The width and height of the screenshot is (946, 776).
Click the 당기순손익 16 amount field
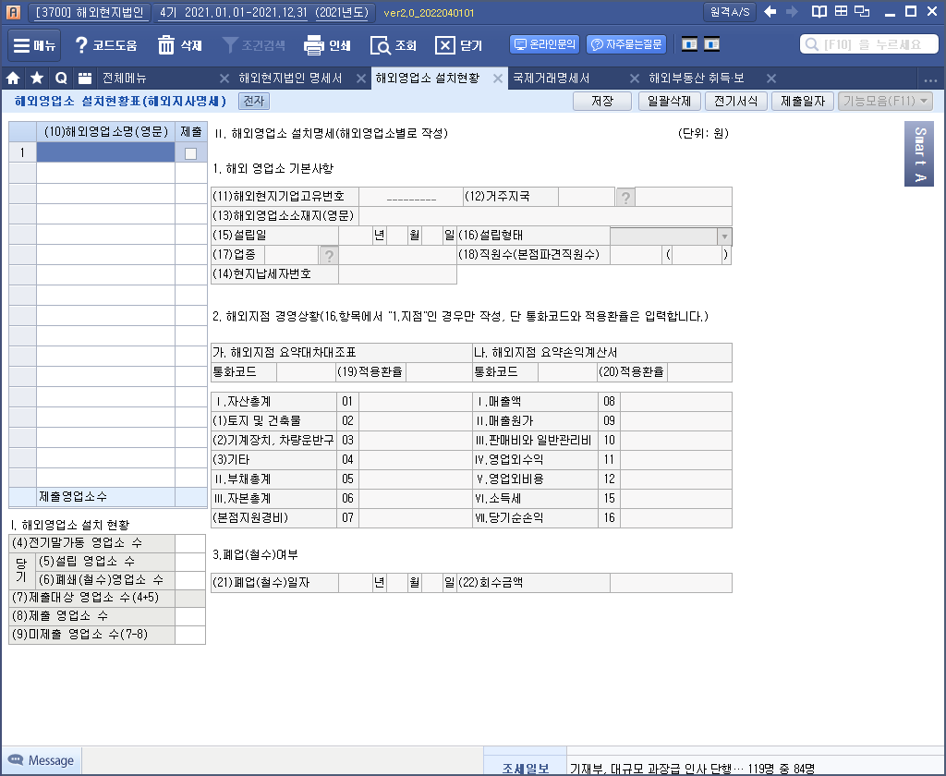pos(675,517)
